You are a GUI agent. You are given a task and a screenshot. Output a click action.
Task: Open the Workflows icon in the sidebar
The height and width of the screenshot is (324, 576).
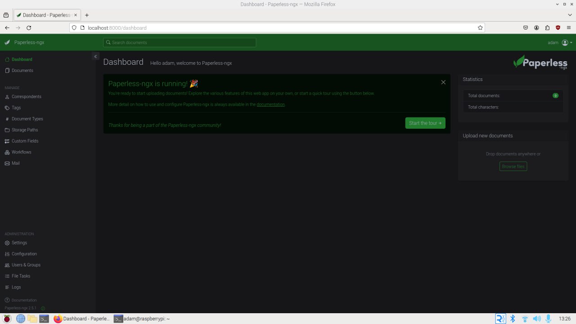pyautogui.click(x=7, y=152)
